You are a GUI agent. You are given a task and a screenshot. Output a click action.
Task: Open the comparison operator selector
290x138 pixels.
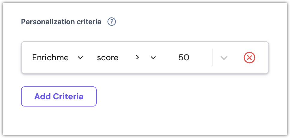coord(145,57)
